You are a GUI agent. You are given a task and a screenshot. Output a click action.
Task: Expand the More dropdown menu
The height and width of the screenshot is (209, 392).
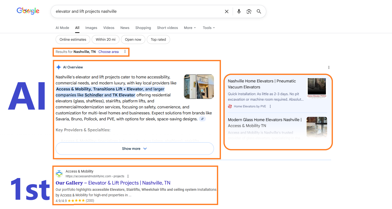[190, 28]
